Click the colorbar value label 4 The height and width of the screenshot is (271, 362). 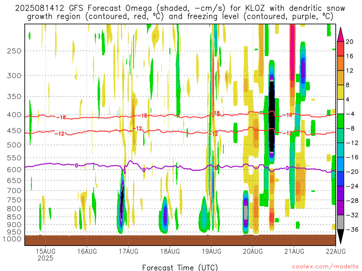[348, 100]
